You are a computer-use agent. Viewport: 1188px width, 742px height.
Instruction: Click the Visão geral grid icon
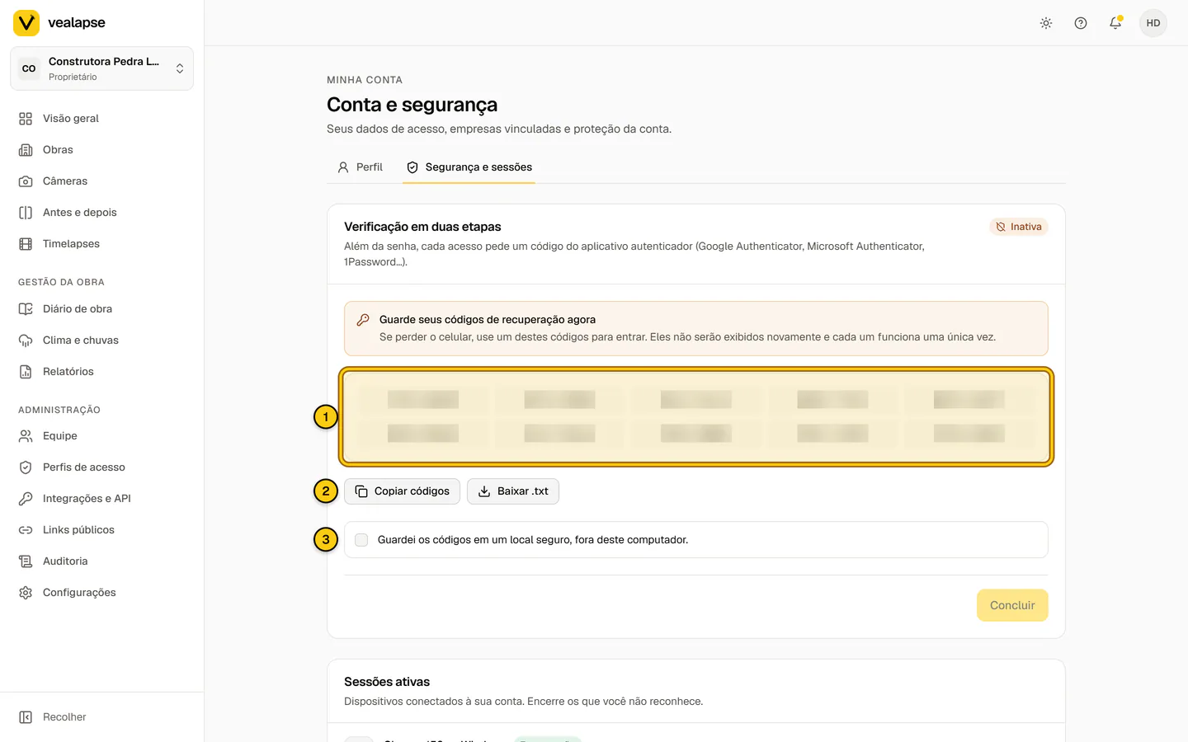click(26, 119)
